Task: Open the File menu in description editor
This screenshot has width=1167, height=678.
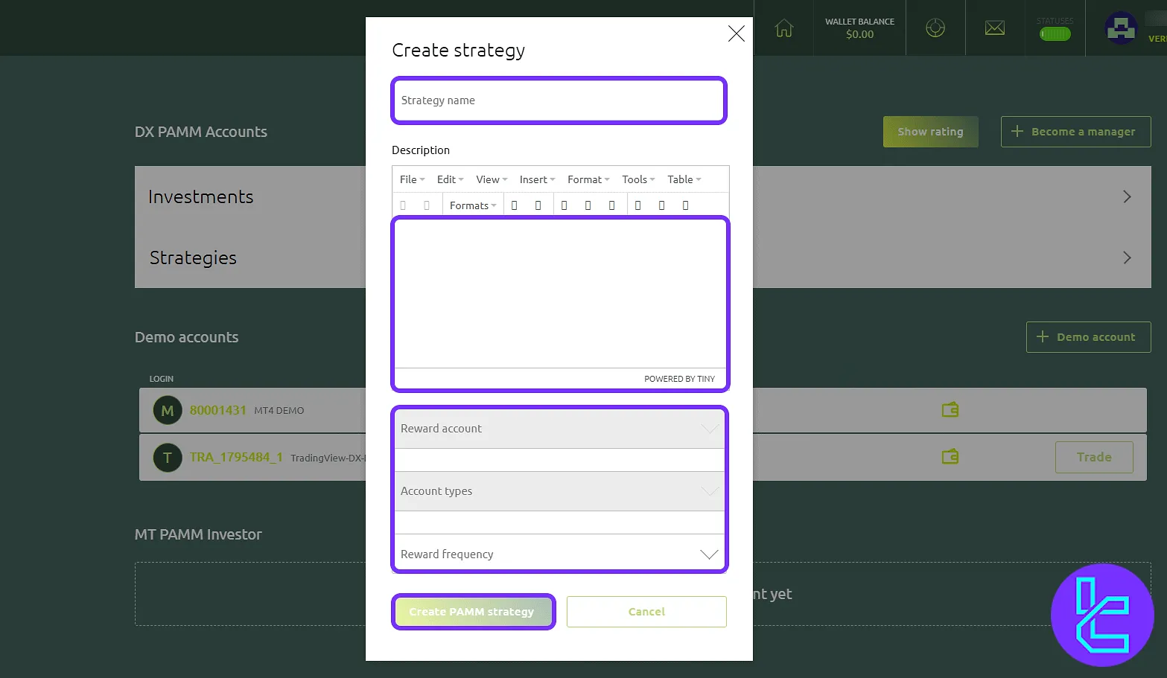Action: [409, 179]
